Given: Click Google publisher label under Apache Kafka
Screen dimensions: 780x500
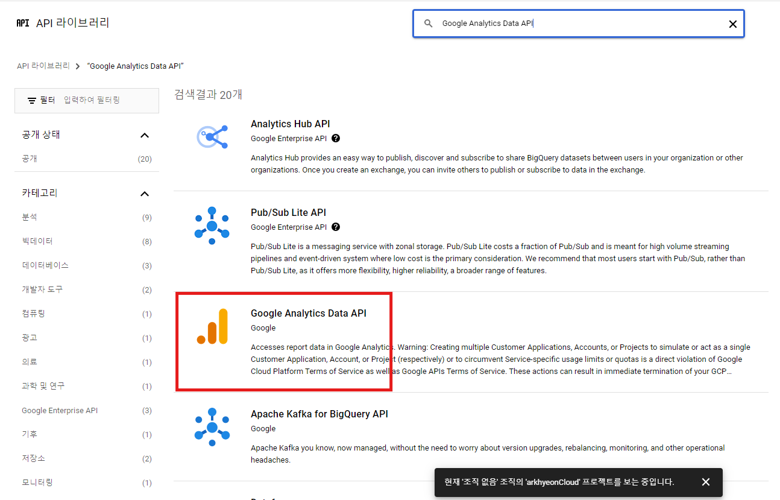Looking at the screenshot, I should click(x=263, y=428).
